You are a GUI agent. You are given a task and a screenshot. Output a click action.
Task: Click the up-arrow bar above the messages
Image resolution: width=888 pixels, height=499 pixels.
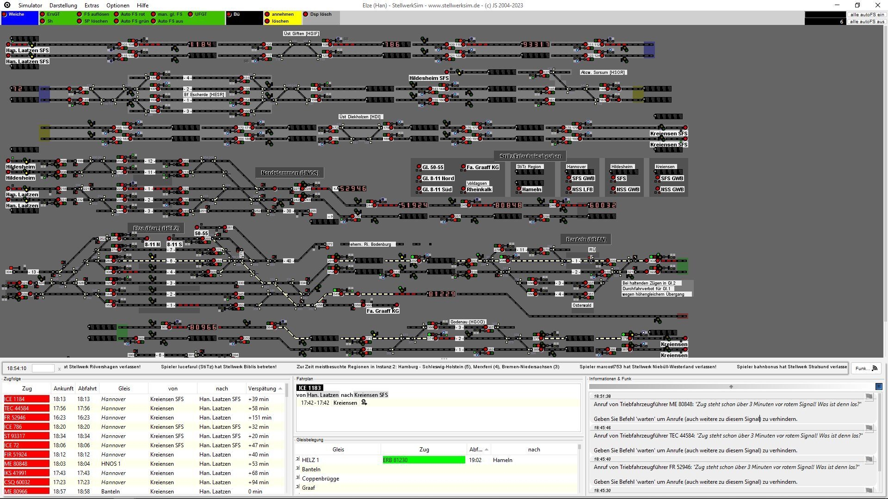(x=731, y=387)
